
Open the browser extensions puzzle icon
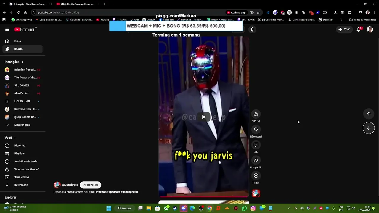(x=325, y=12)
